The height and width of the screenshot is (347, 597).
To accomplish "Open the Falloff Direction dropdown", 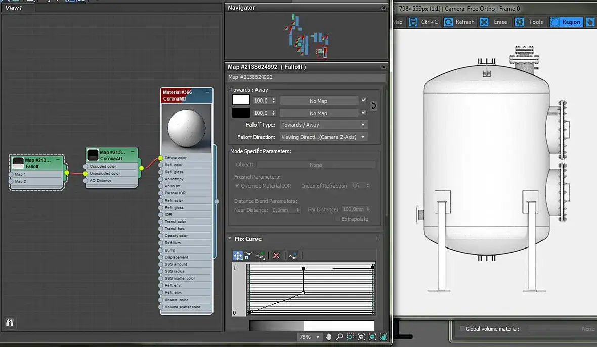I will pyautogui.click(x=323, y=137).
